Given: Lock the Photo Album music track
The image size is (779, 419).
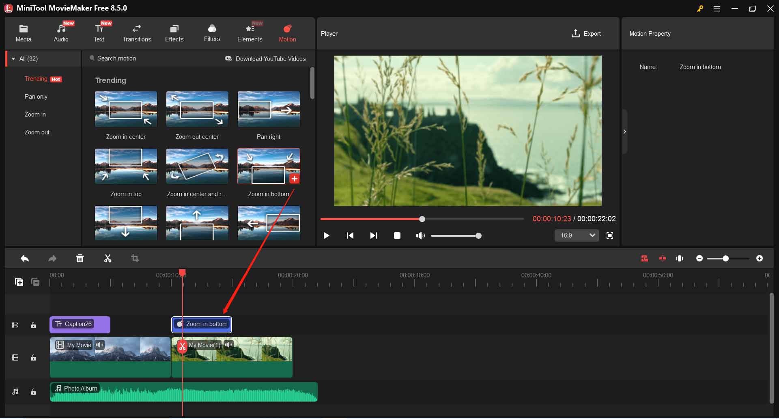Looking at the screenshot, I should (33, 392).
